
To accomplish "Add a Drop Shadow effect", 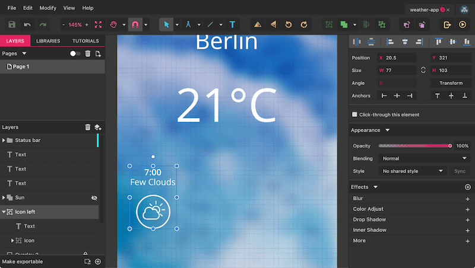I will click(x=467, y=219).
